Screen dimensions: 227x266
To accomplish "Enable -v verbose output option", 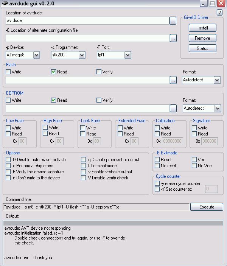I will point(83,171).
